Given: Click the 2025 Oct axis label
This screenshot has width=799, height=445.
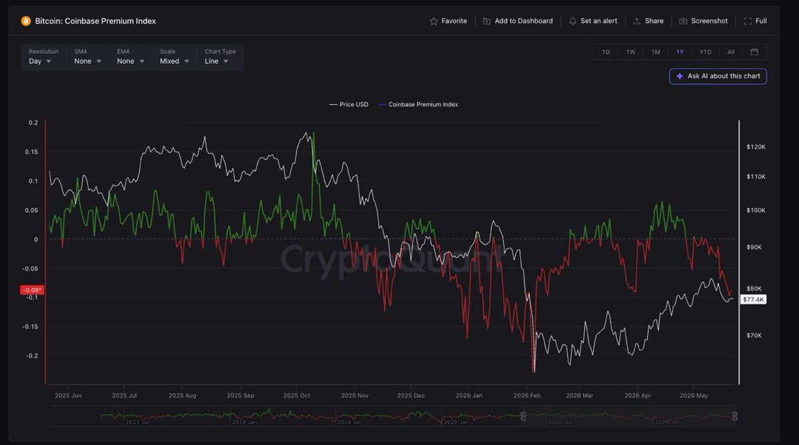Looking at the screenshot, I should pos(297,396).
